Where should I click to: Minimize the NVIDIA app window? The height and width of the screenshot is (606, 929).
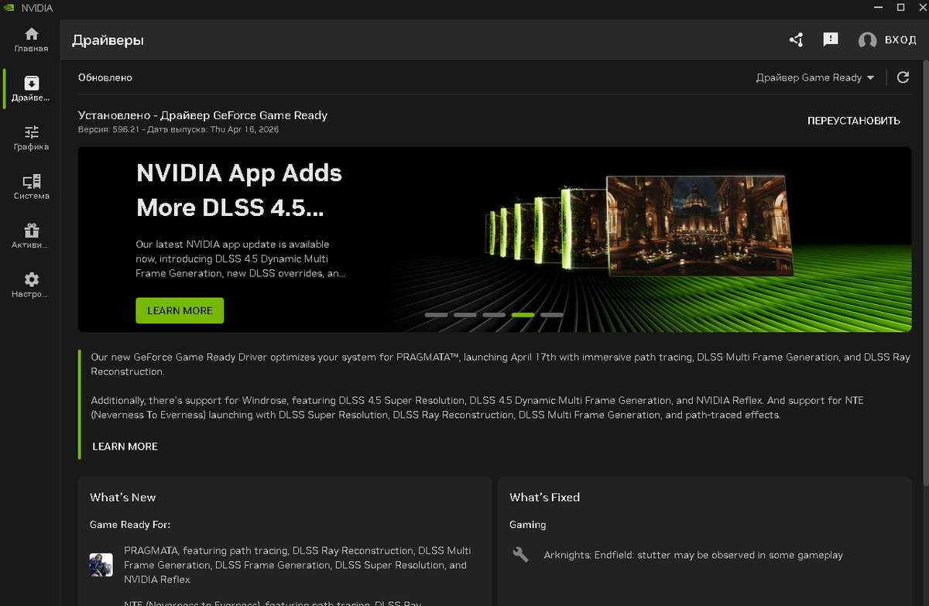tap(878, 7)
